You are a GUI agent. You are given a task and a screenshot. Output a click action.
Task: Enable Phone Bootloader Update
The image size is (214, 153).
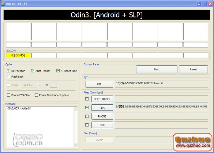pyautogui.click(x=36, y=95)
